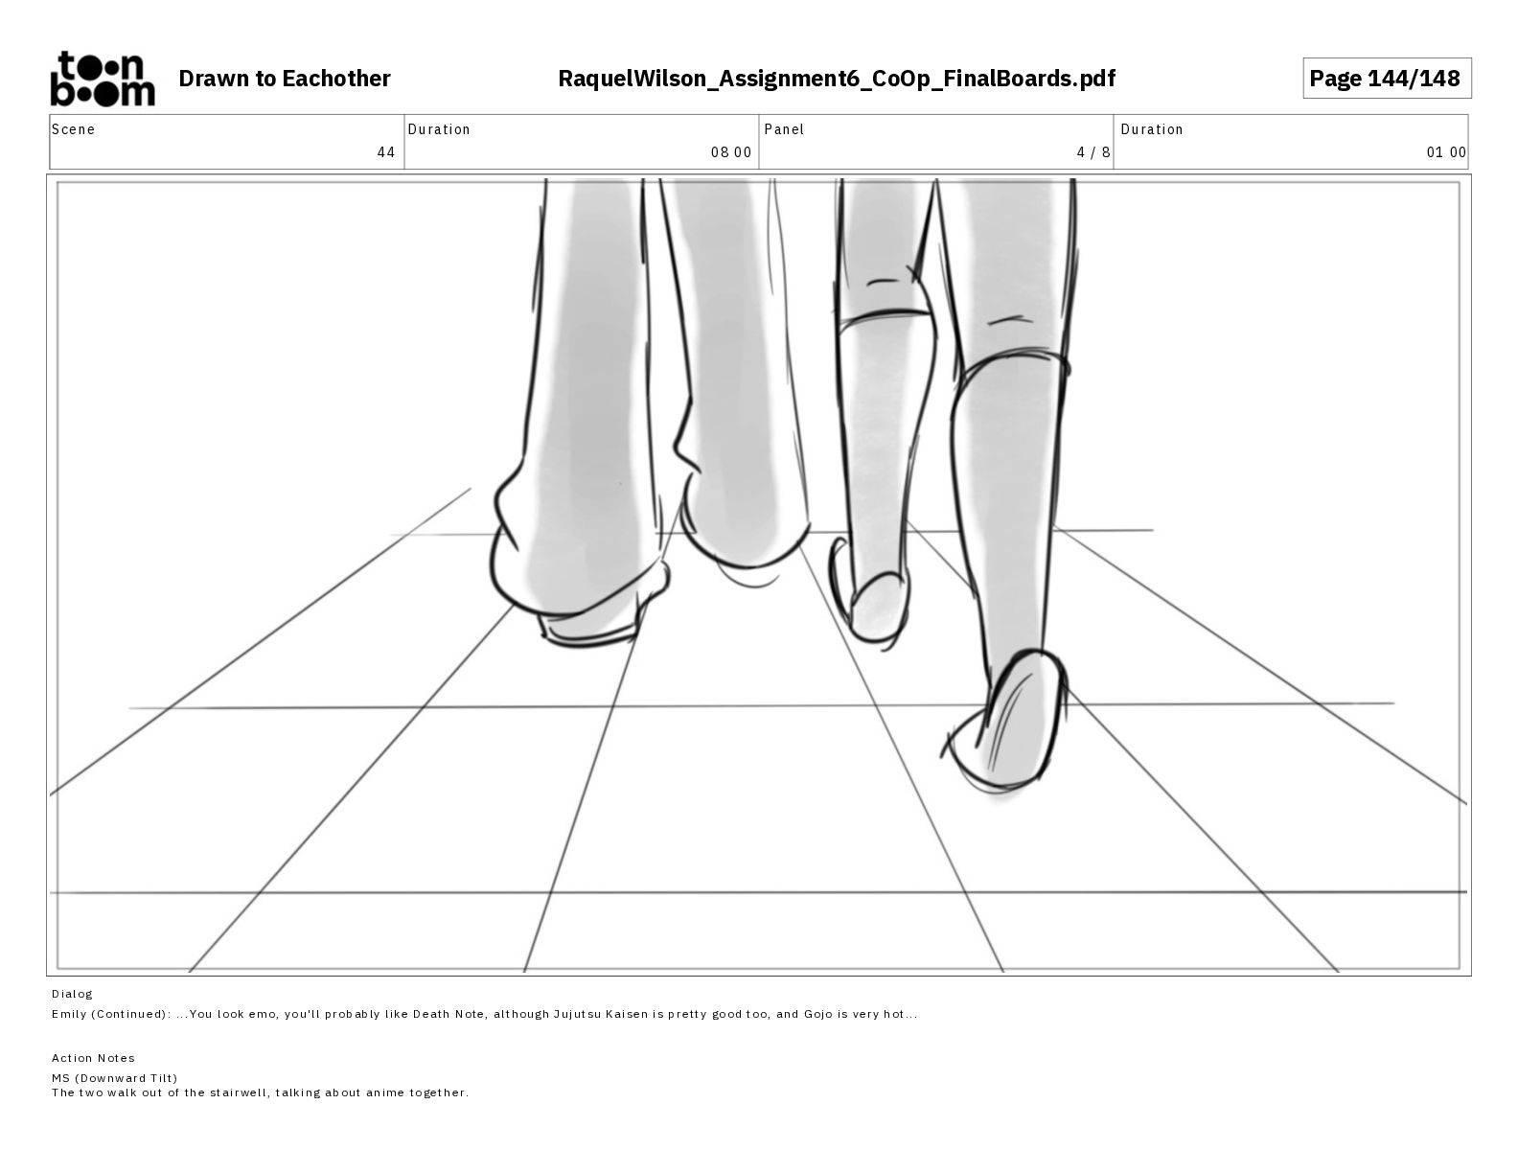Click the Toon Boom logo
This screenshot has width=1518, height=1173.
click(102, 79)
